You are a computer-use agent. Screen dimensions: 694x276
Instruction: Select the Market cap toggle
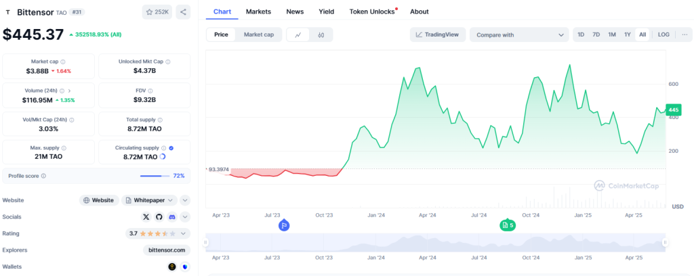coord(259,34)
